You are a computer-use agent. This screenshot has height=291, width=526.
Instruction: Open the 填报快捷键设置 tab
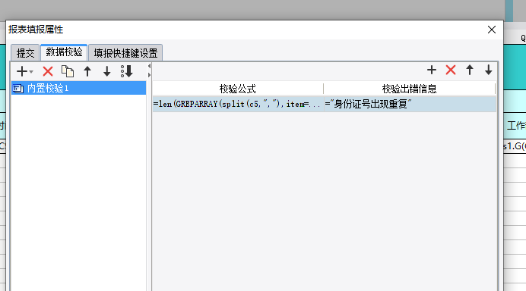[x=125, y=53]
